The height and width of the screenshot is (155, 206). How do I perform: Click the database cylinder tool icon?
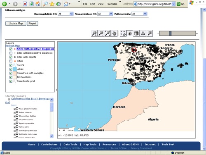136,33
